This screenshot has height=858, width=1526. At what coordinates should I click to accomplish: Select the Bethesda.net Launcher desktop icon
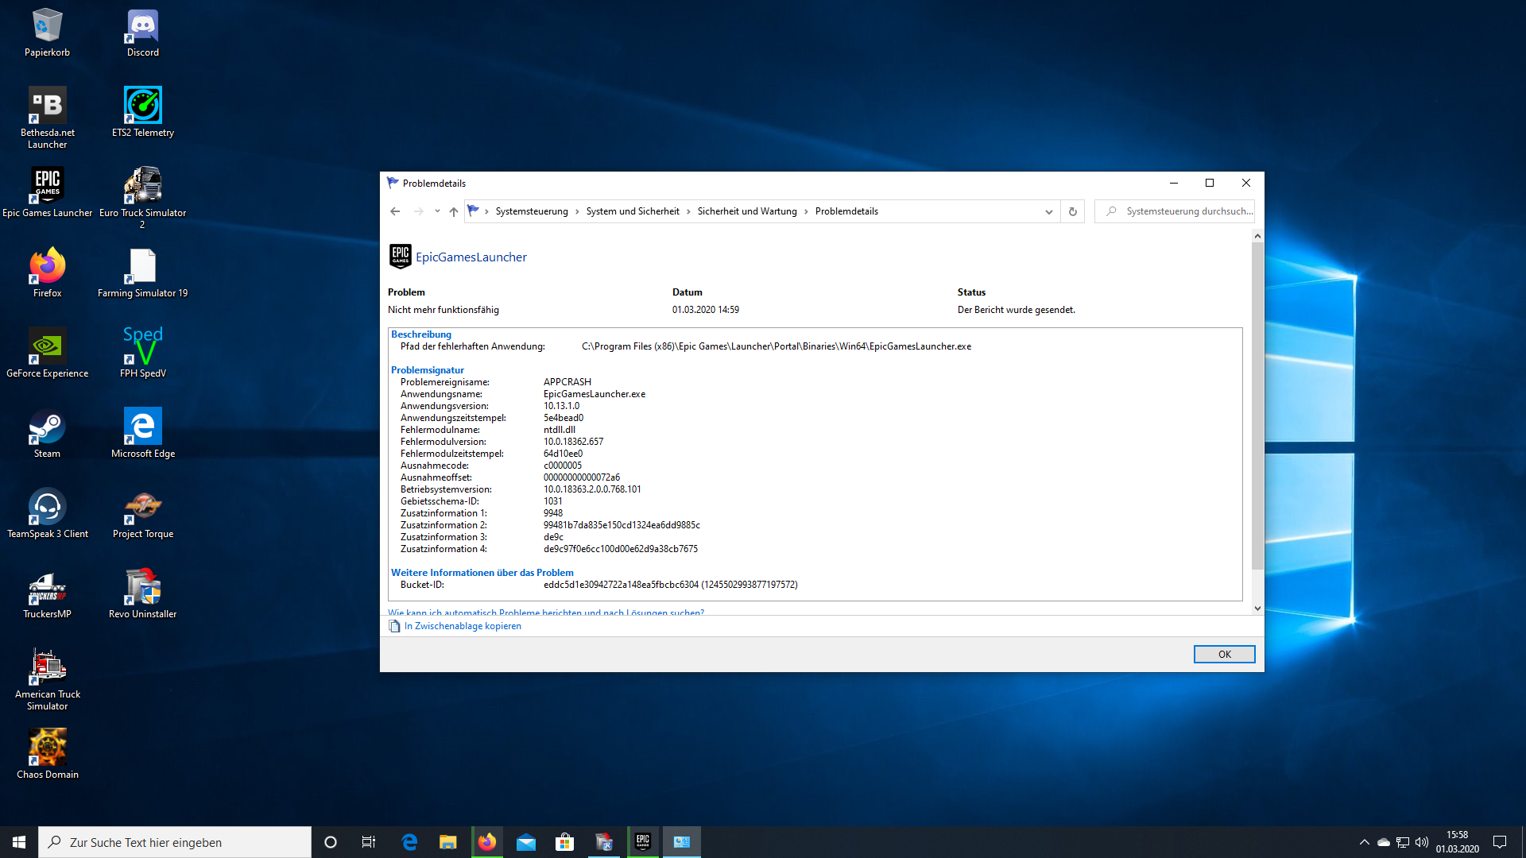pos(47,118)
